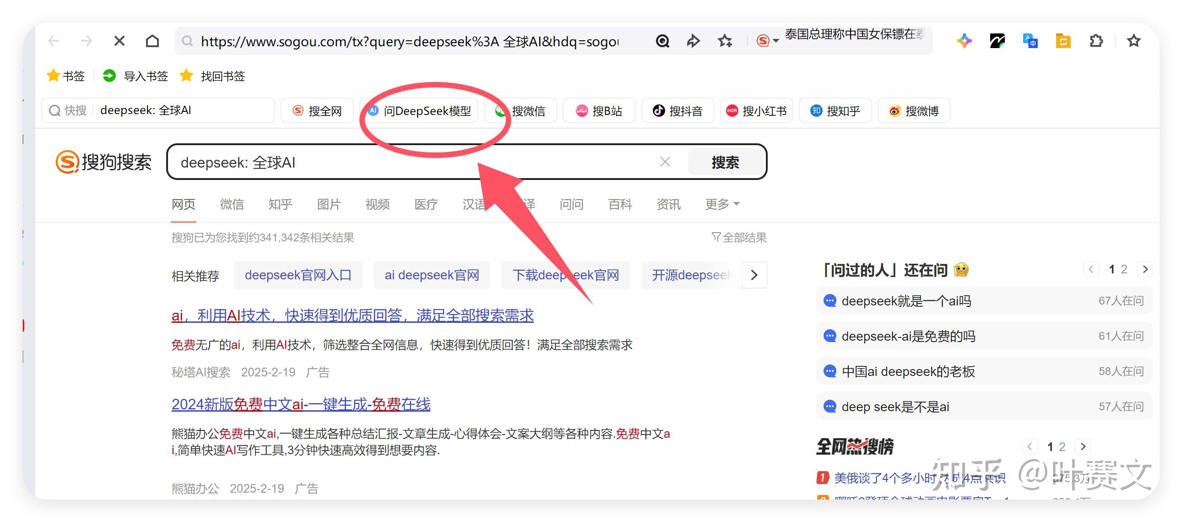The height and width of the screenshot is (522, 1182).
Task: Stop page loading with X icon
Action: coord(119,41)
